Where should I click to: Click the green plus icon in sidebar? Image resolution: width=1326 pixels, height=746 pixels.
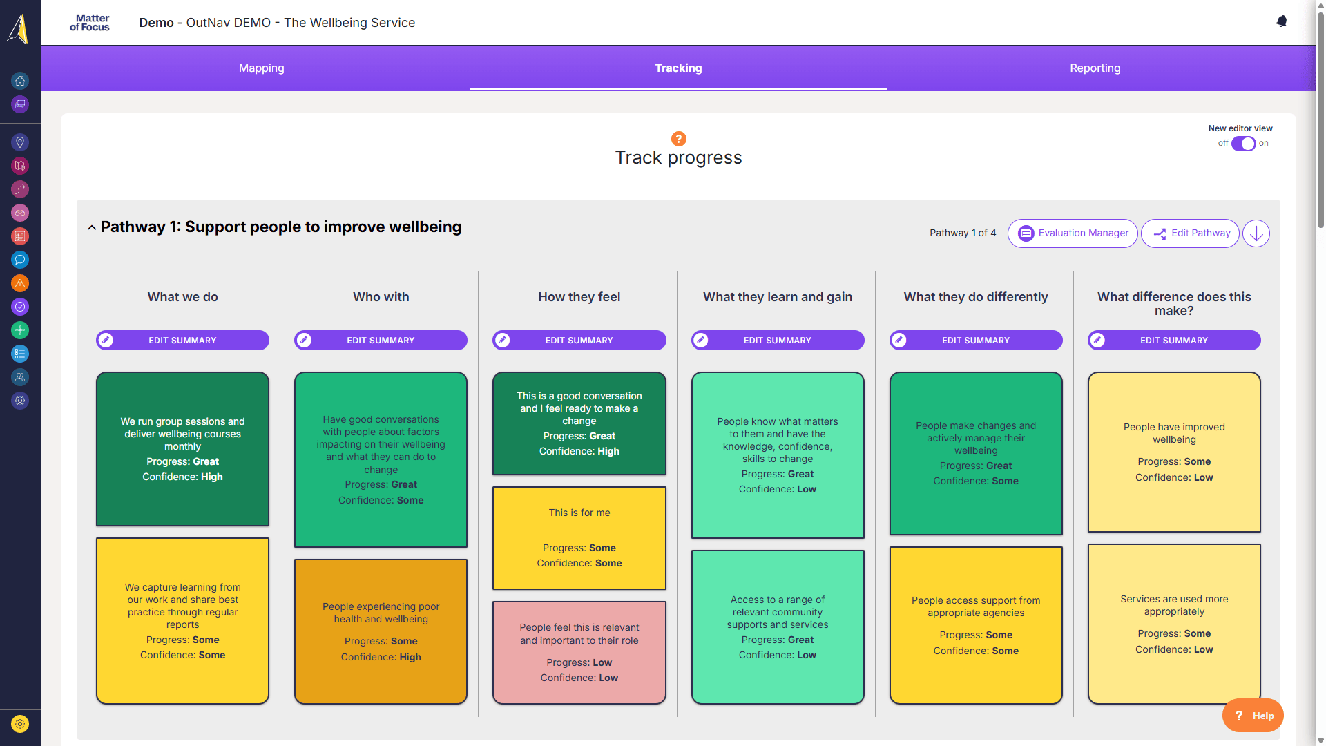tap(20, 330)
